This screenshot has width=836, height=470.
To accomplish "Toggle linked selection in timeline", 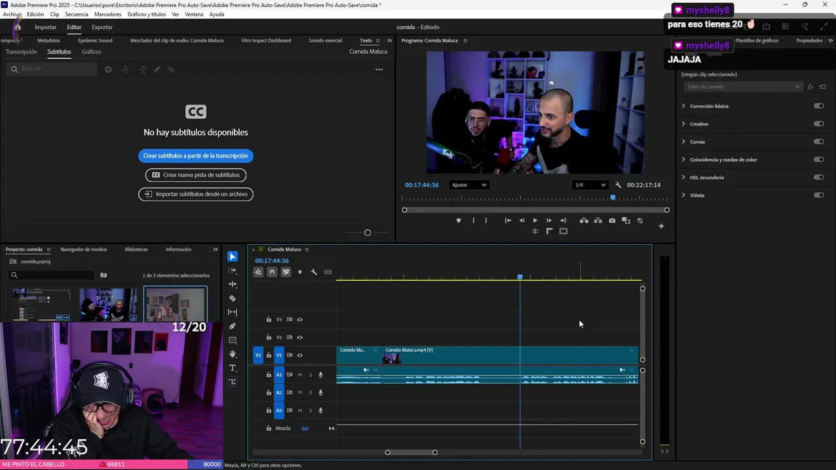I will [286, 272].
